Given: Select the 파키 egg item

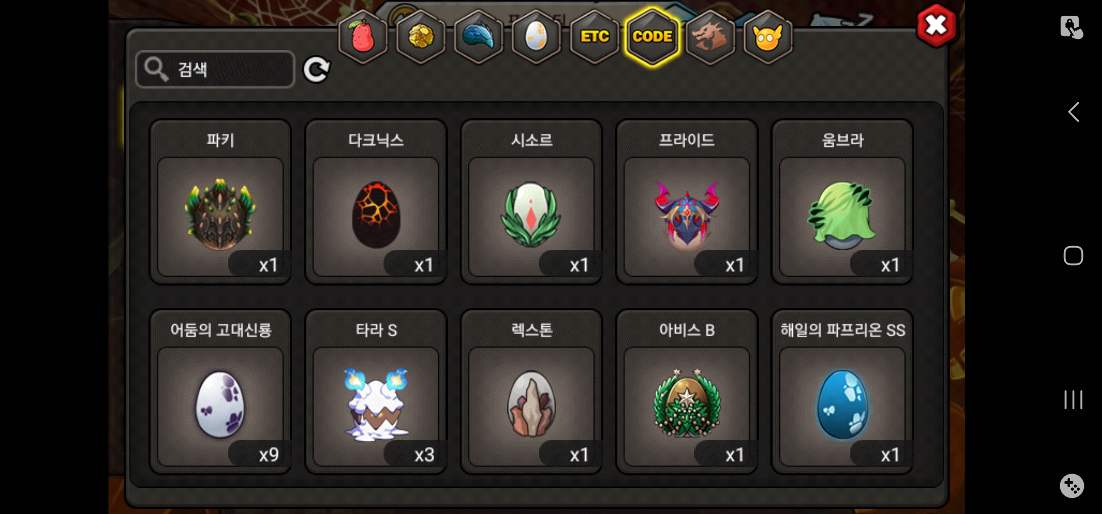Looking at the screenshot, I should [x=220, y=202].
